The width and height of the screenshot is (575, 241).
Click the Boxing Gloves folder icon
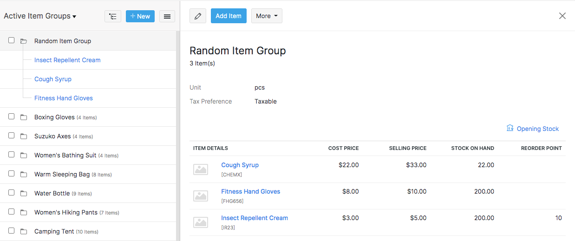[x=24, y=117]
